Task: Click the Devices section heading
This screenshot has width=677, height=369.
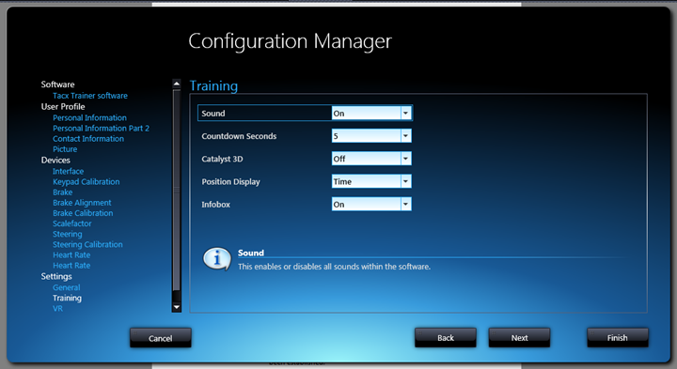Action: 55,161
